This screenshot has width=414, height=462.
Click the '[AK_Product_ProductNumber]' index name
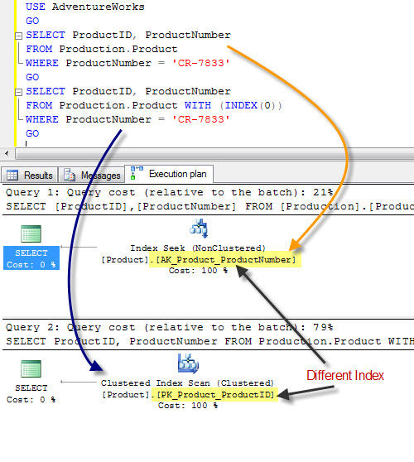coord(225,260)
